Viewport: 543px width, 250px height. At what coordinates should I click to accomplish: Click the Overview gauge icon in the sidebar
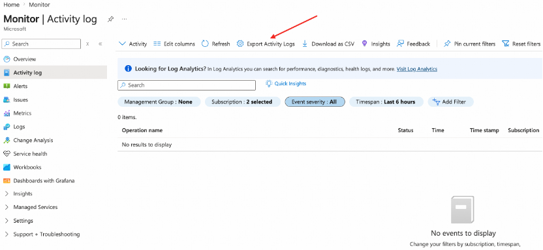point(7,59)
